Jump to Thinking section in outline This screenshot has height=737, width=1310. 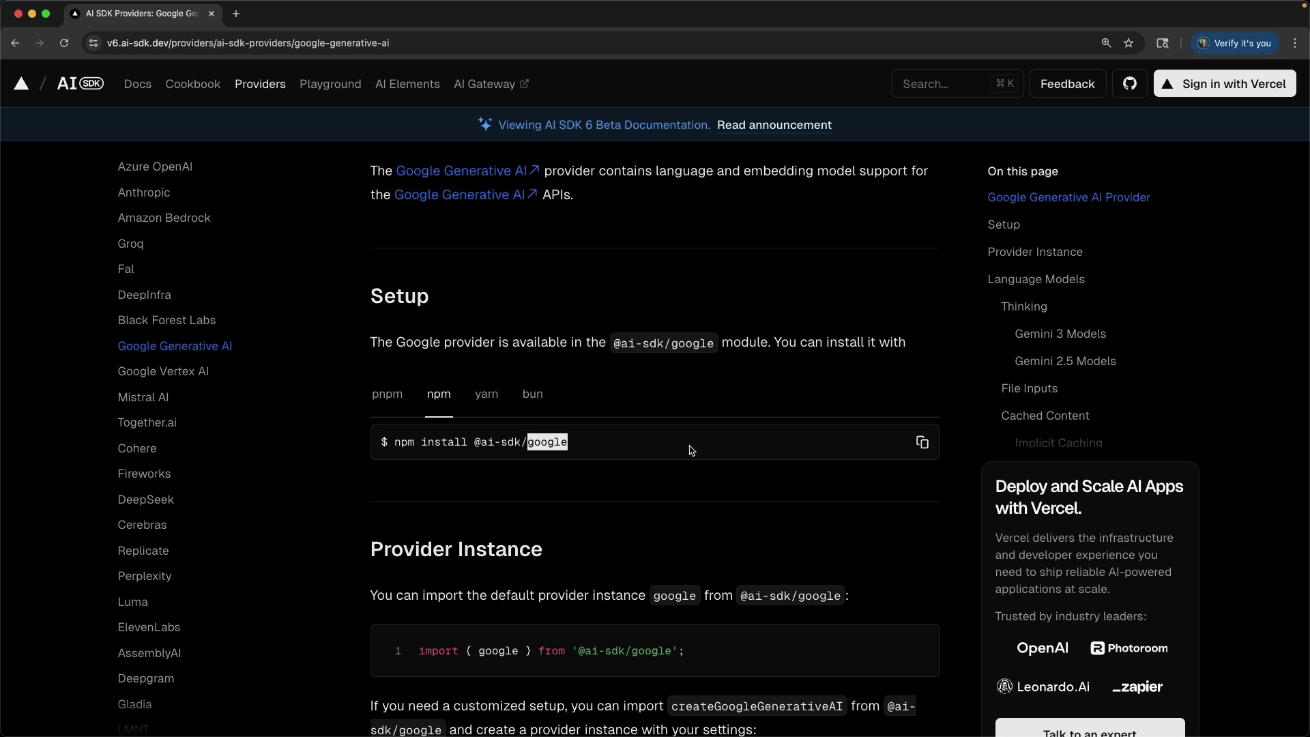pos(1023,306)
